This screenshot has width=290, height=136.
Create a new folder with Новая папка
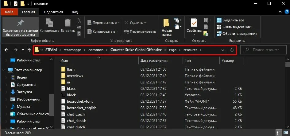click(167, 27)
